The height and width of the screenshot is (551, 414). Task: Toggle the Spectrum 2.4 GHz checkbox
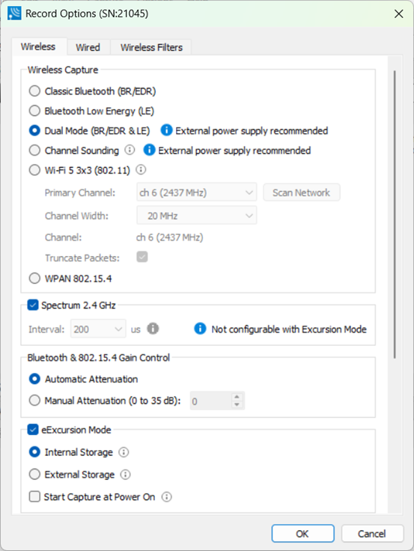pos(33,305)
